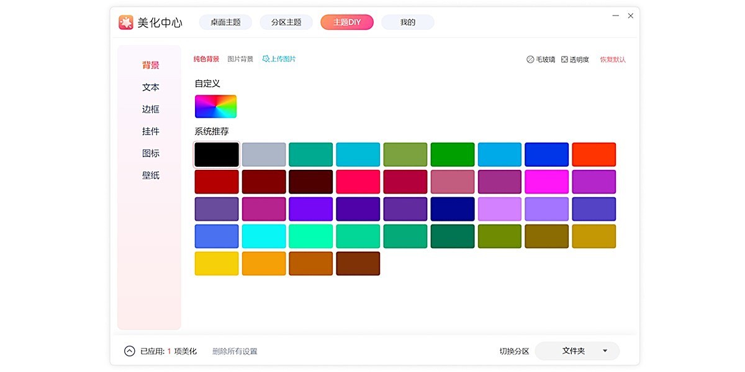This screenshot has height=372, width=745.
Task: Click 恢复默认 to restore defaults
Action: pos(612,60)
